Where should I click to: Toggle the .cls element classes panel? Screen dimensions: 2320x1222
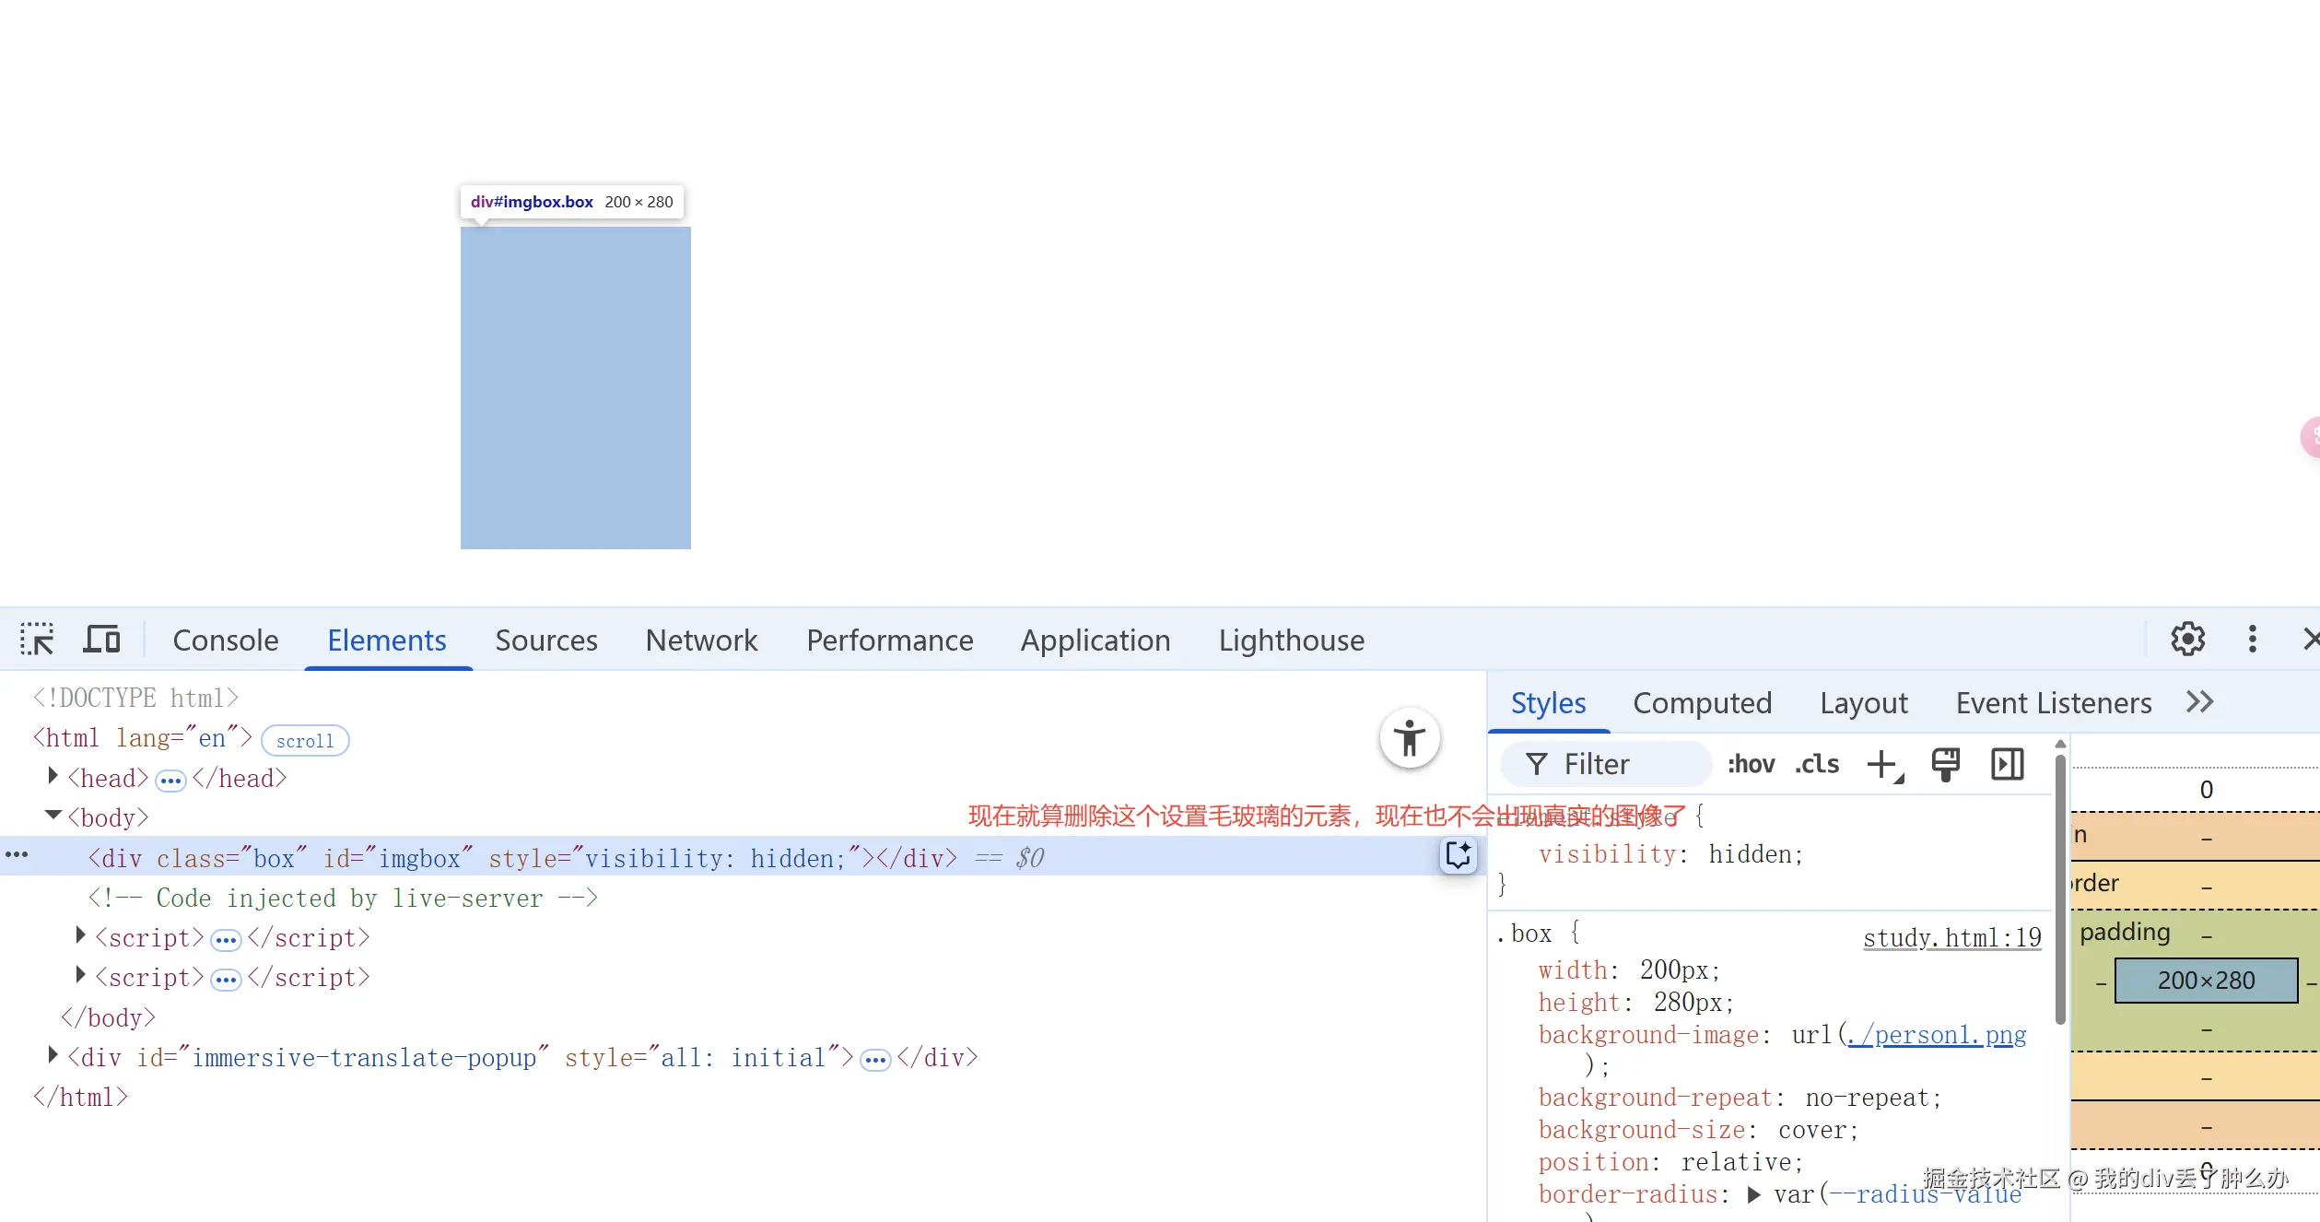(1816, 764)
